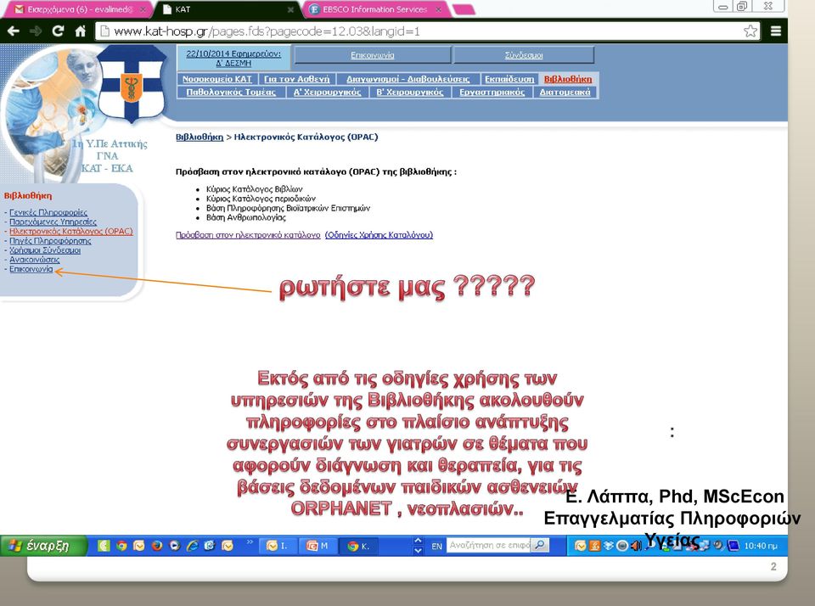815x606 pixels.
Task: Launch Firefox from Quick Launch
Action: 156,546
